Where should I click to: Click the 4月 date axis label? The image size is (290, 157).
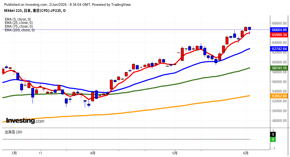[93, 153]
